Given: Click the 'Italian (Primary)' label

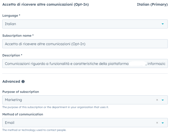Looking at the screenshot, I should (152, 5).
